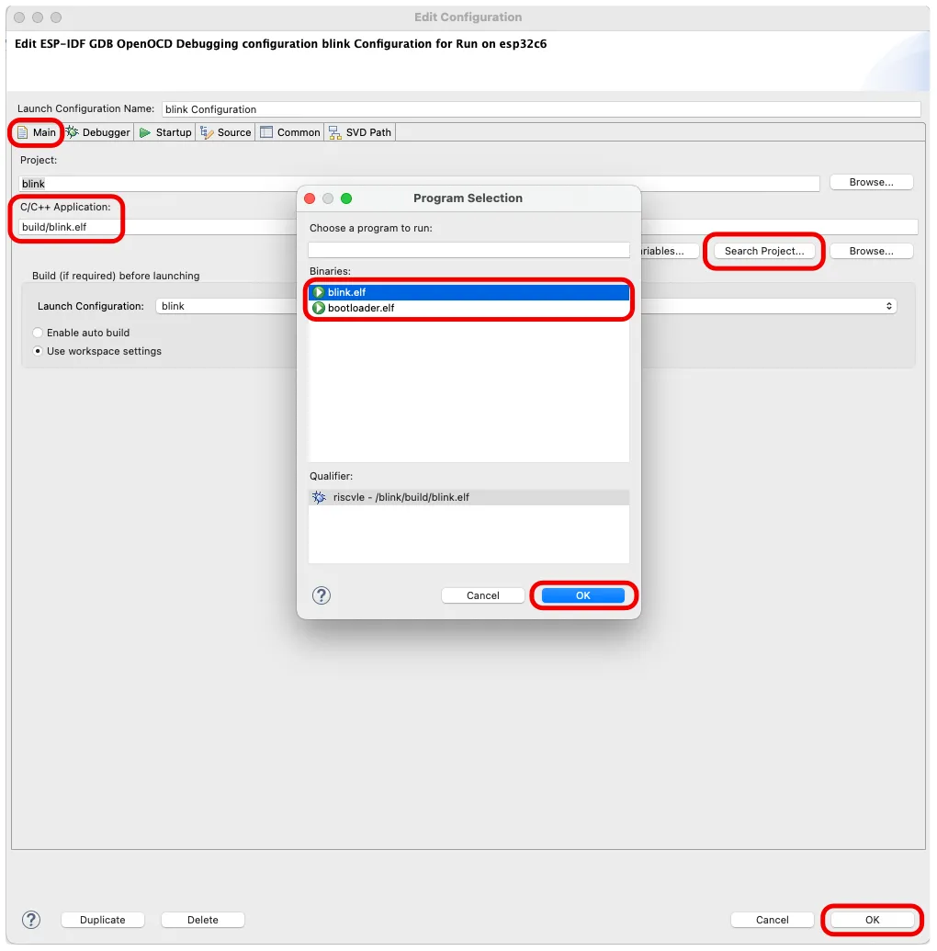Click Duplicate configuration button
The width and height of the screenshot is (937, 951).
click(102, 920)
